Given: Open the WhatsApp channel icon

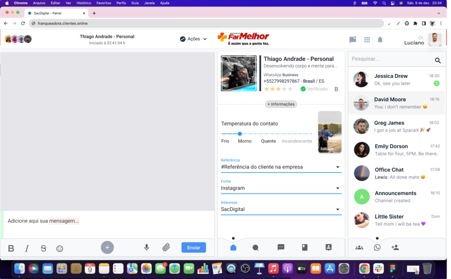Looking at the screenshot, I should click(x=377, y=247).
